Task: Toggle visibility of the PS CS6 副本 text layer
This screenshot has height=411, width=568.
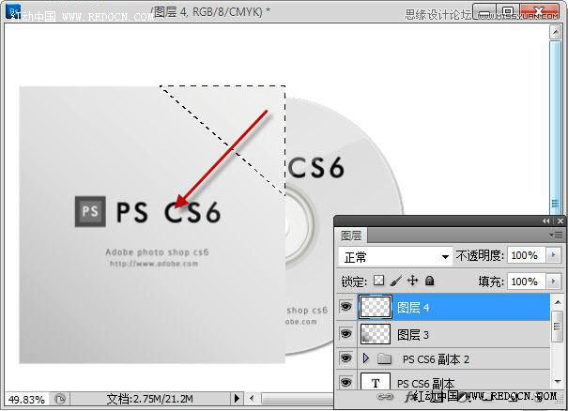Action: tap(345, 382)
